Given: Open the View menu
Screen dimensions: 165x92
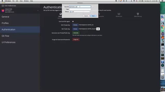Looking at the screenshot, I should 21,1.
